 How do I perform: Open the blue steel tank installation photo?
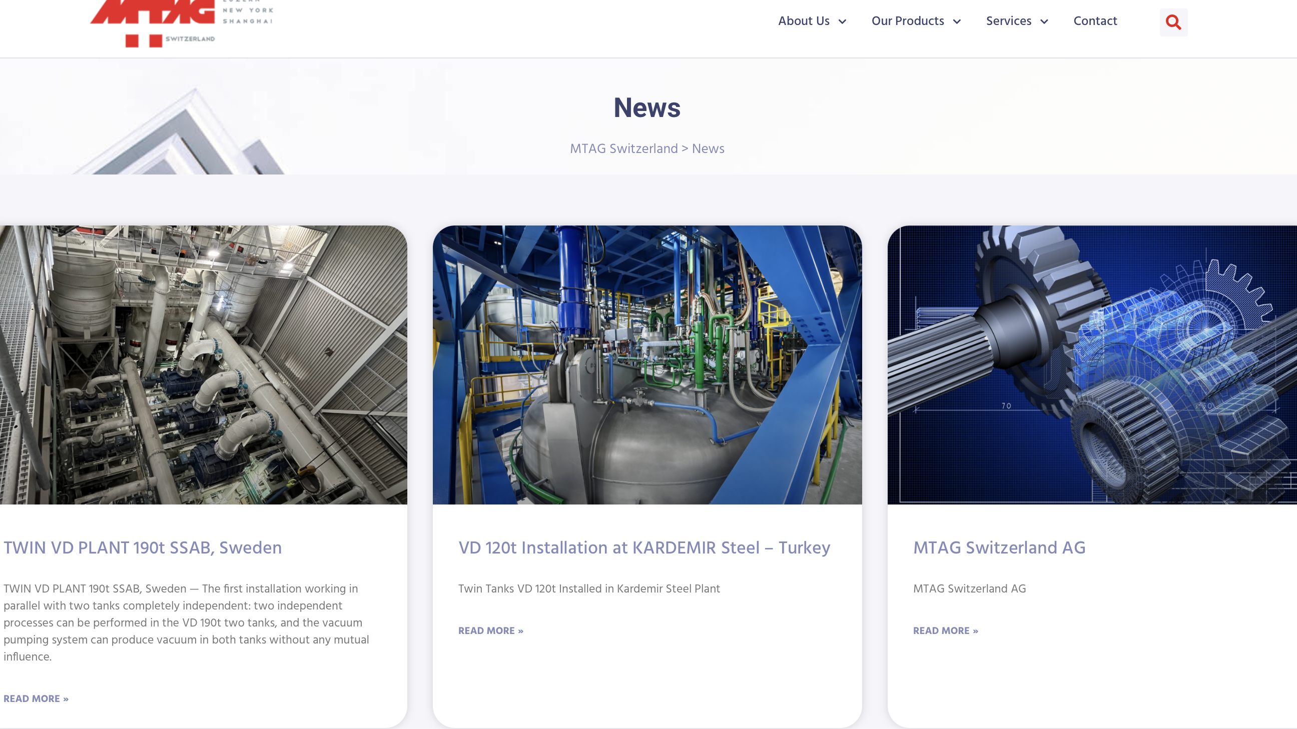(647, 365)
